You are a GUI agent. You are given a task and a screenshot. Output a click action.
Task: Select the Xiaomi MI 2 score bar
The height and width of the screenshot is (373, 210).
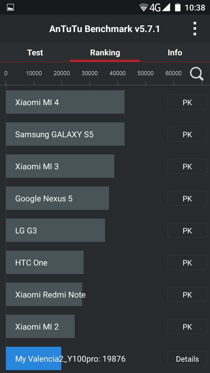[x=40, y=326]
